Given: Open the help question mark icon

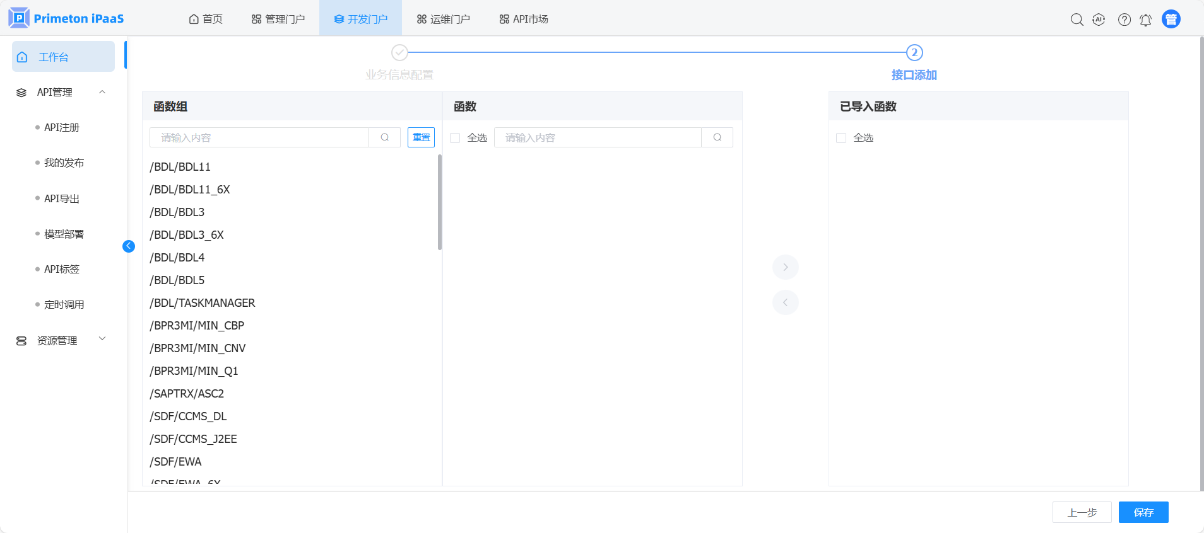Looking at the screenshot, I should [1124, 20].
